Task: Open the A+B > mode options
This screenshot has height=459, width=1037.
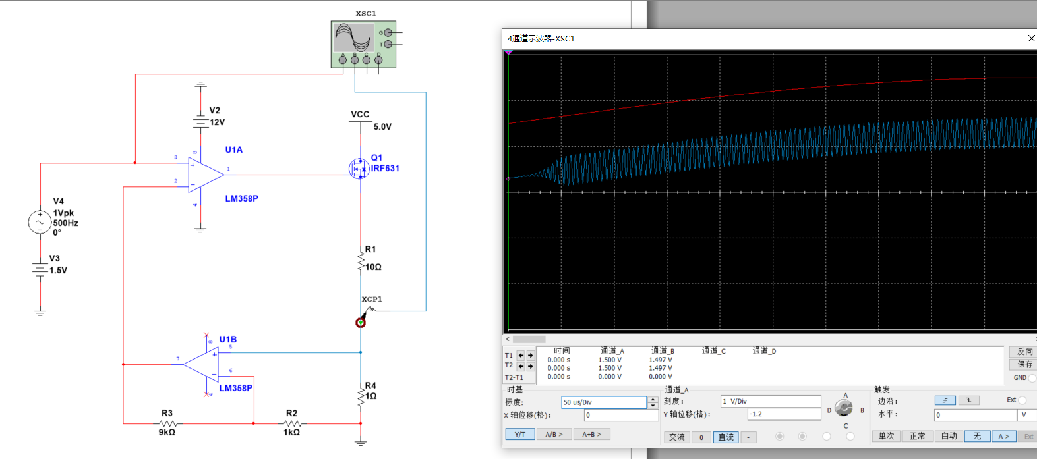Action: (592, 435)
